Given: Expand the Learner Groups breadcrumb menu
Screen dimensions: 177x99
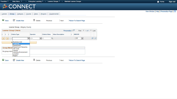Looking at the screenshot, I should (54, 1).
